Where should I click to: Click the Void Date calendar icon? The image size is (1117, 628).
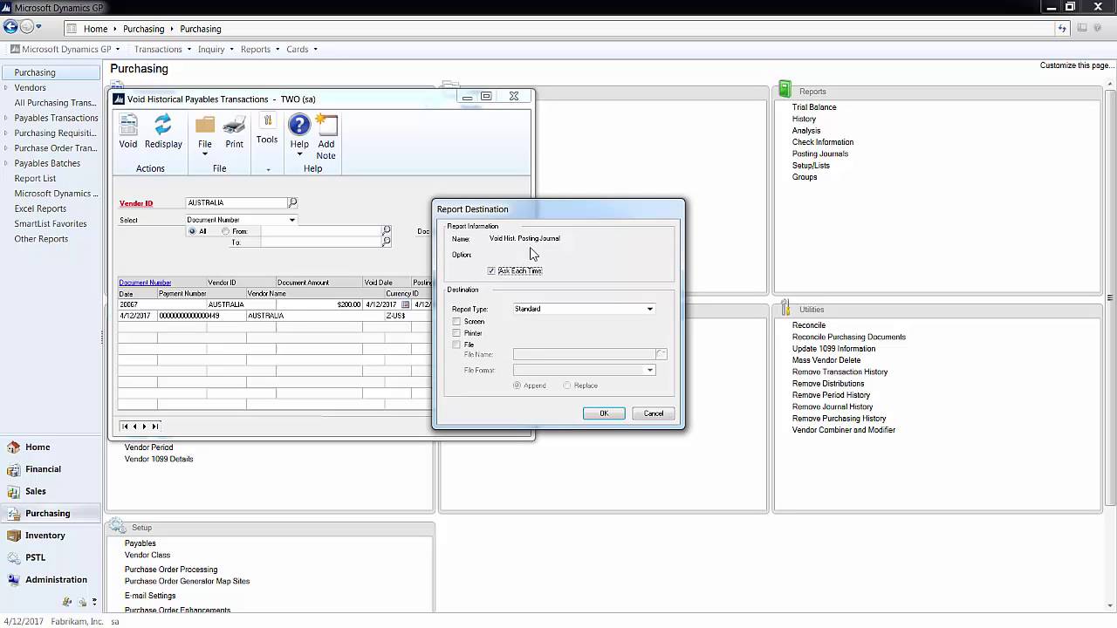coord(406,304)
